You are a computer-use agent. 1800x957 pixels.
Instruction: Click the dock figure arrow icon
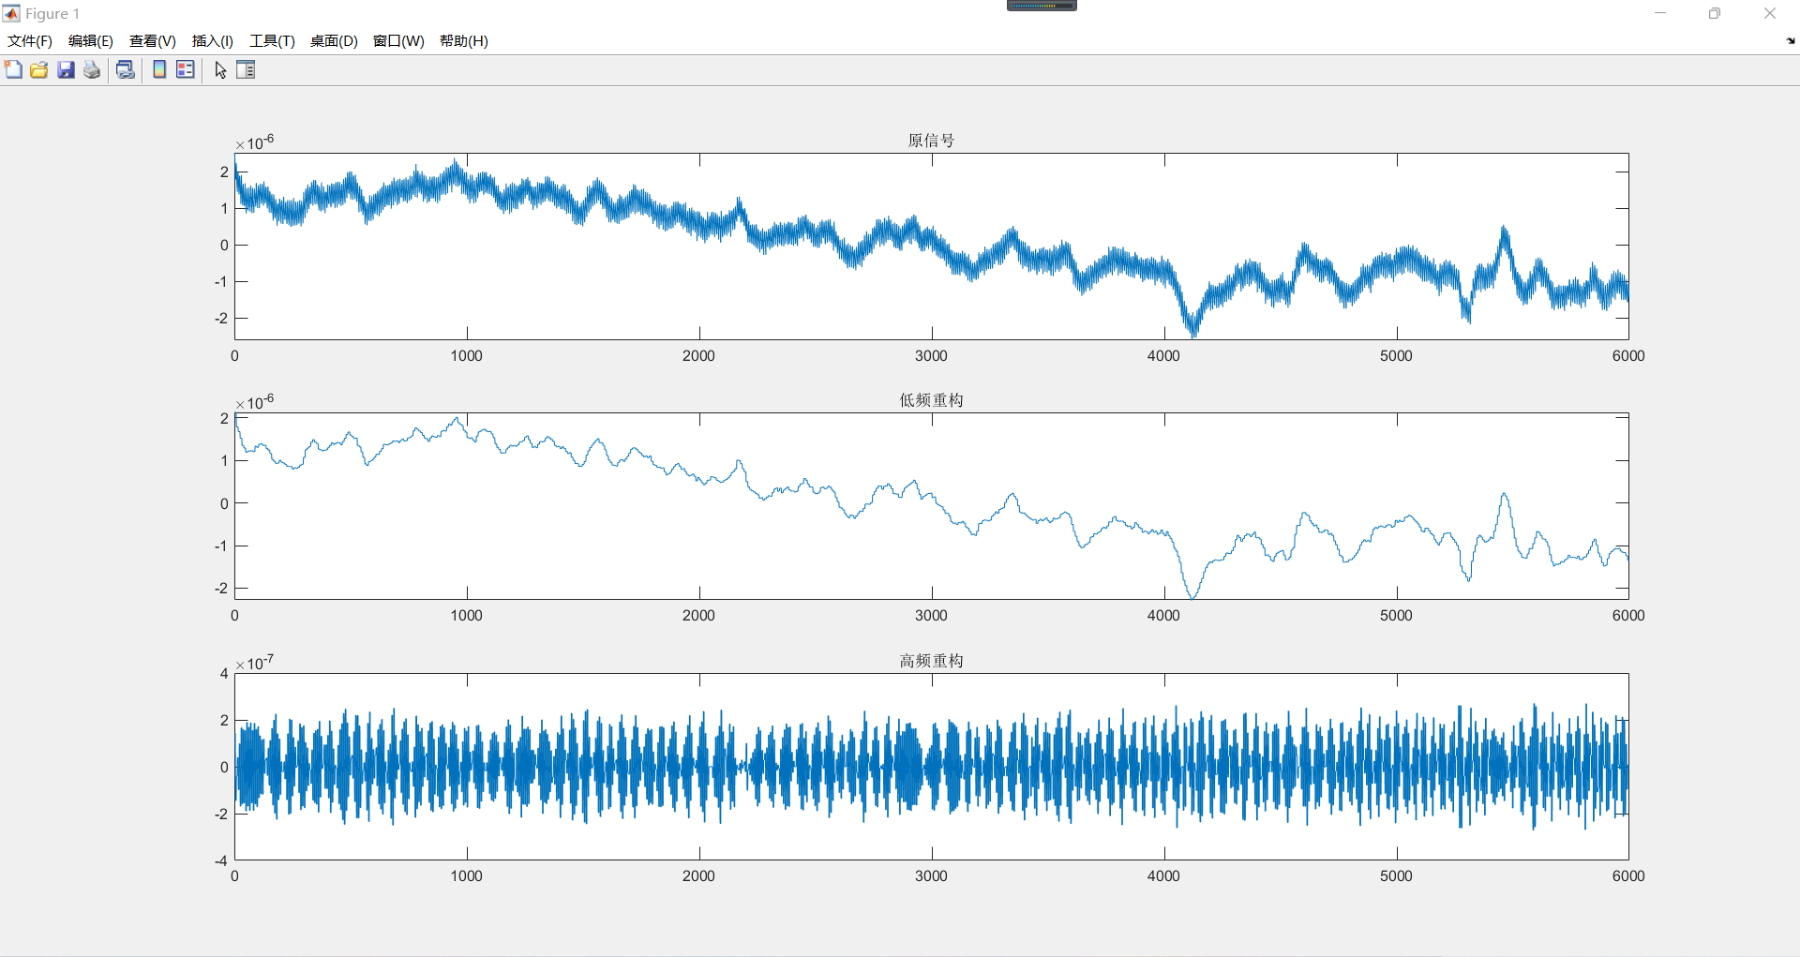pos(1791,41)
